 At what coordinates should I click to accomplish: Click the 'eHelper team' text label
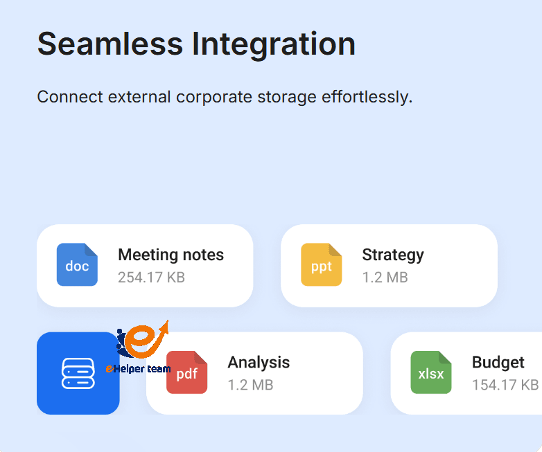point(139,369)
